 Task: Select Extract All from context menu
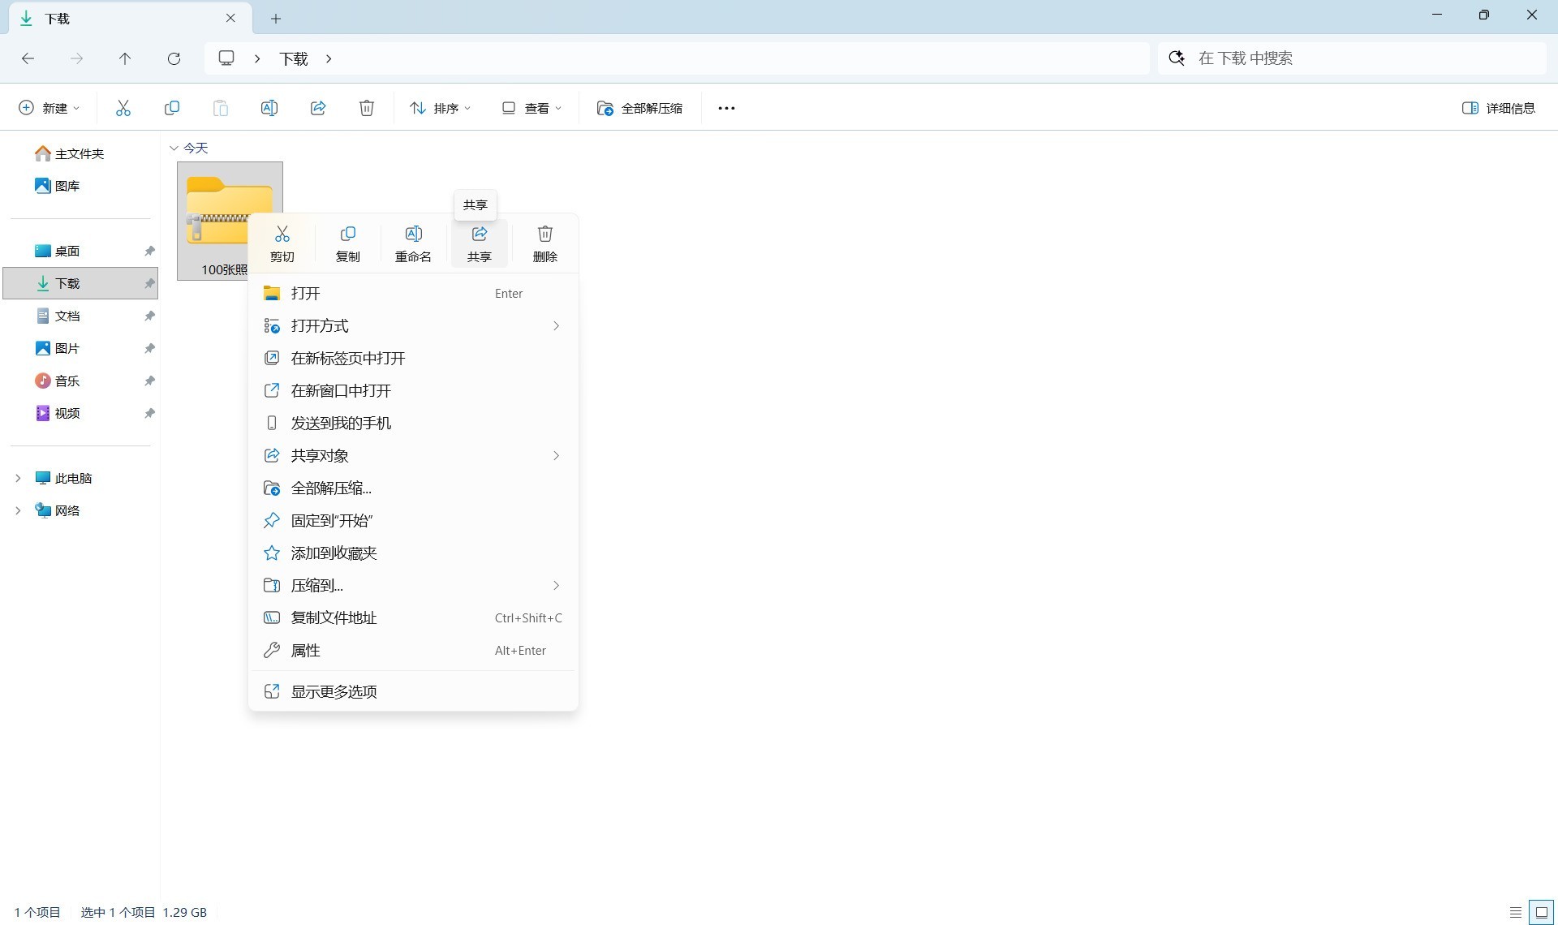[x=331, y=488]
